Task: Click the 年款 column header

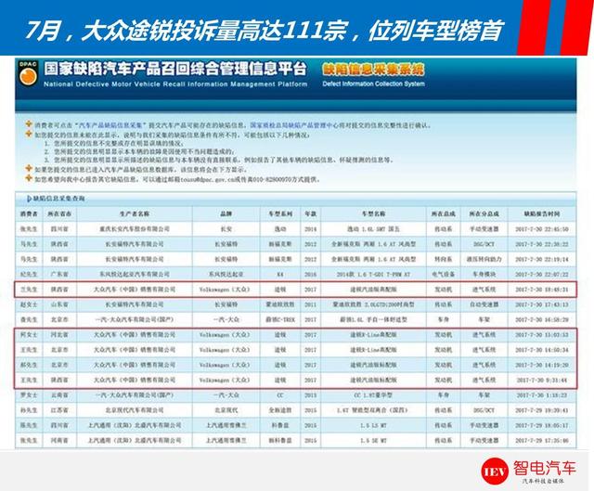Action: click(x=310, y=214)
